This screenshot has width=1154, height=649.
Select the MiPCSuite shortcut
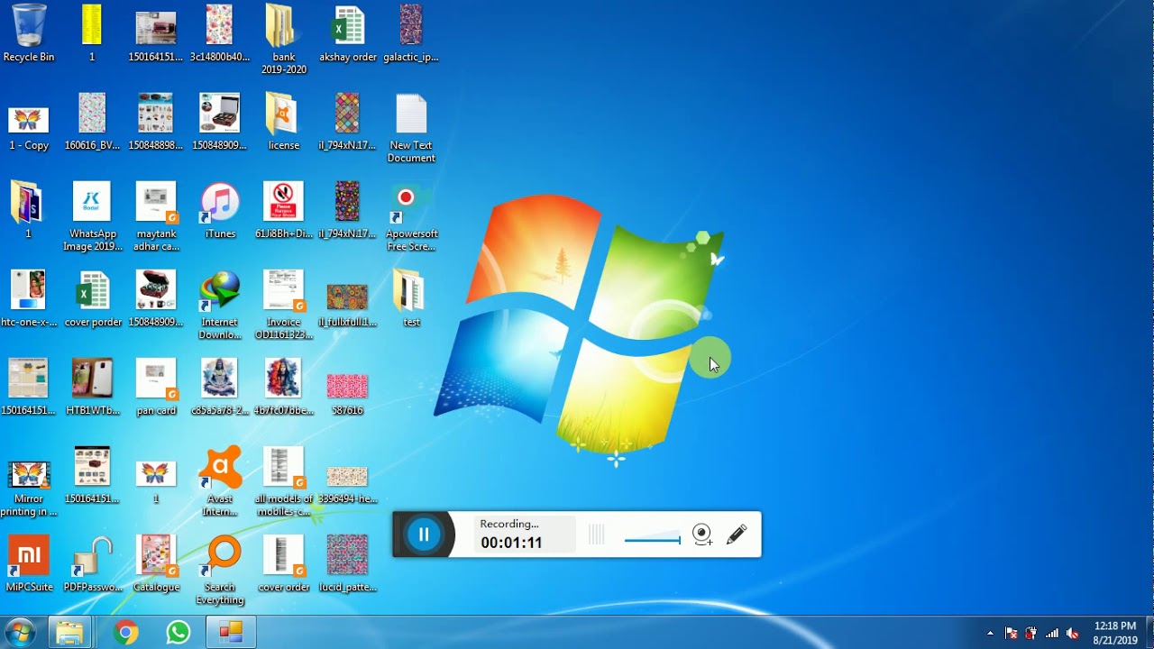pyautogui.click(x=29, y=564)
